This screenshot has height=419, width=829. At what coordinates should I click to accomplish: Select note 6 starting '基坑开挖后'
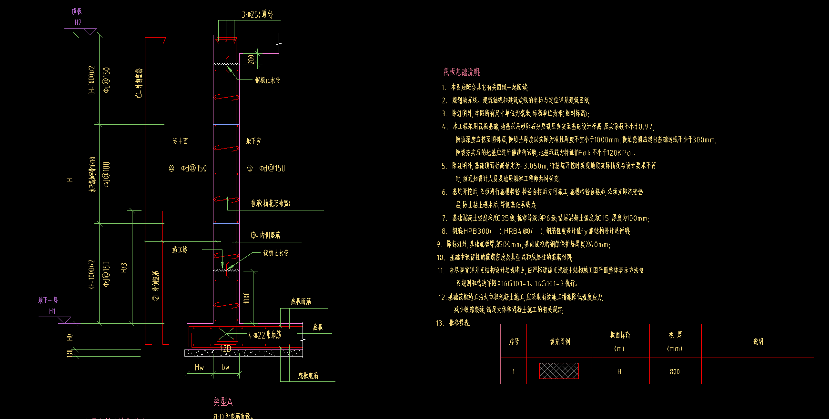(x=547, y=192)
